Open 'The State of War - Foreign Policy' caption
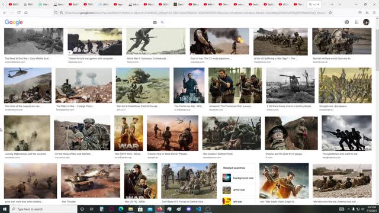Screen dimensions: 379x213 click(x=74, y=106)
